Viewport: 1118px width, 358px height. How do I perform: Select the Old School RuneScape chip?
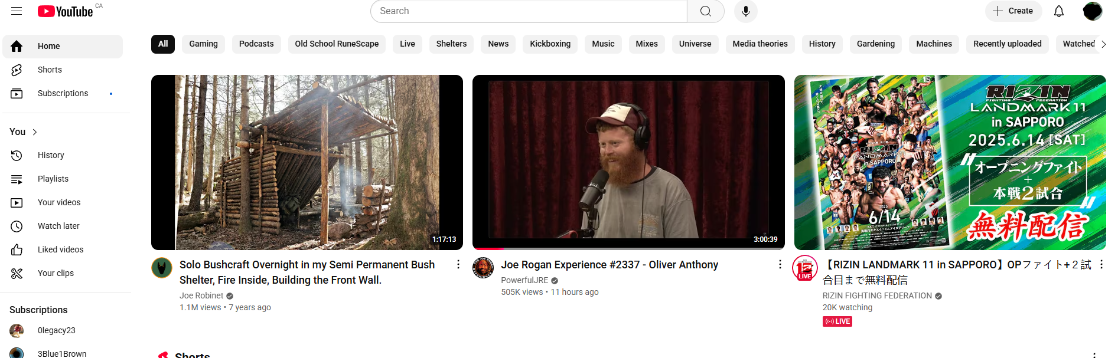(x=337, y=44)
